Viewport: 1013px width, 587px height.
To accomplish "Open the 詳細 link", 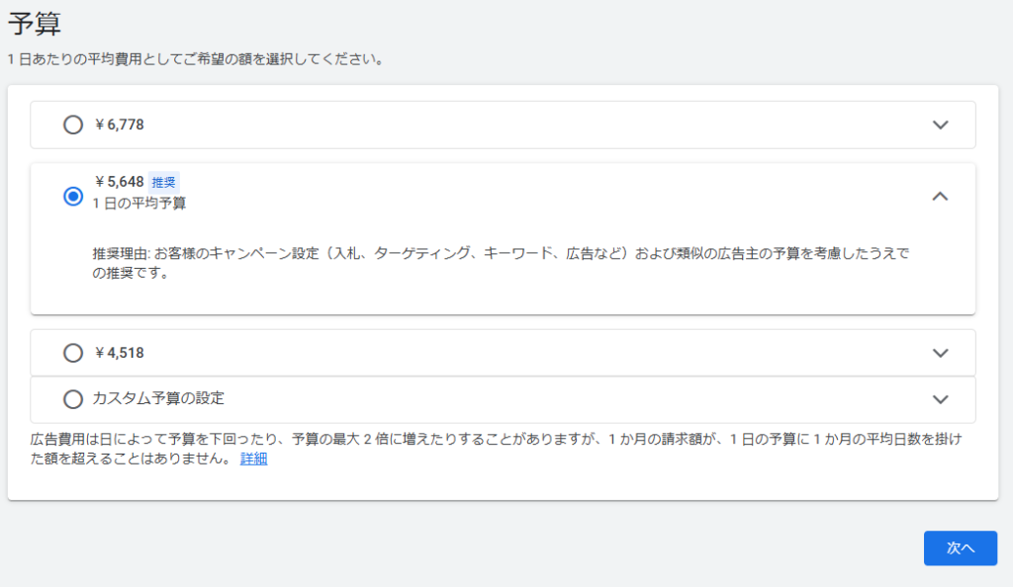I will pyautogui.click(x=253, y=460).
